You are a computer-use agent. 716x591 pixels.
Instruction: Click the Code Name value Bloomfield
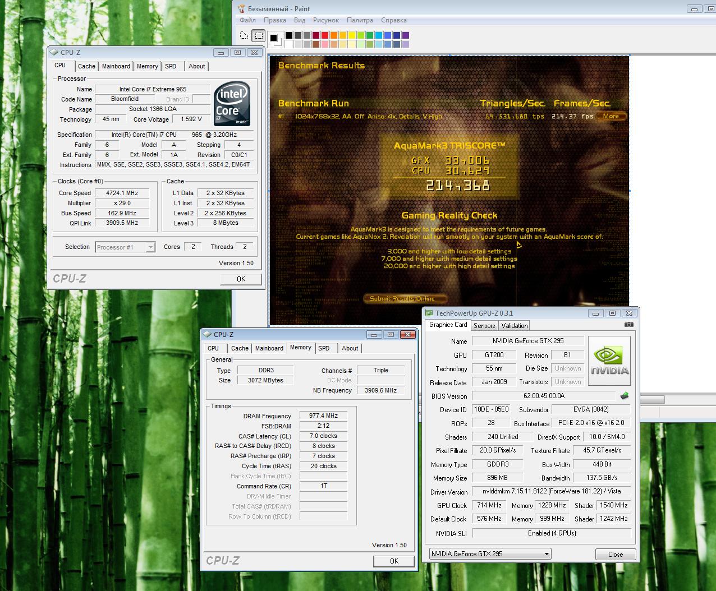125,99
